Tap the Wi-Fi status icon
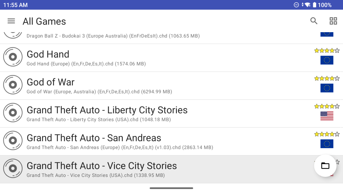This screenshot has width=343, height=193. (x=308, y=5)
